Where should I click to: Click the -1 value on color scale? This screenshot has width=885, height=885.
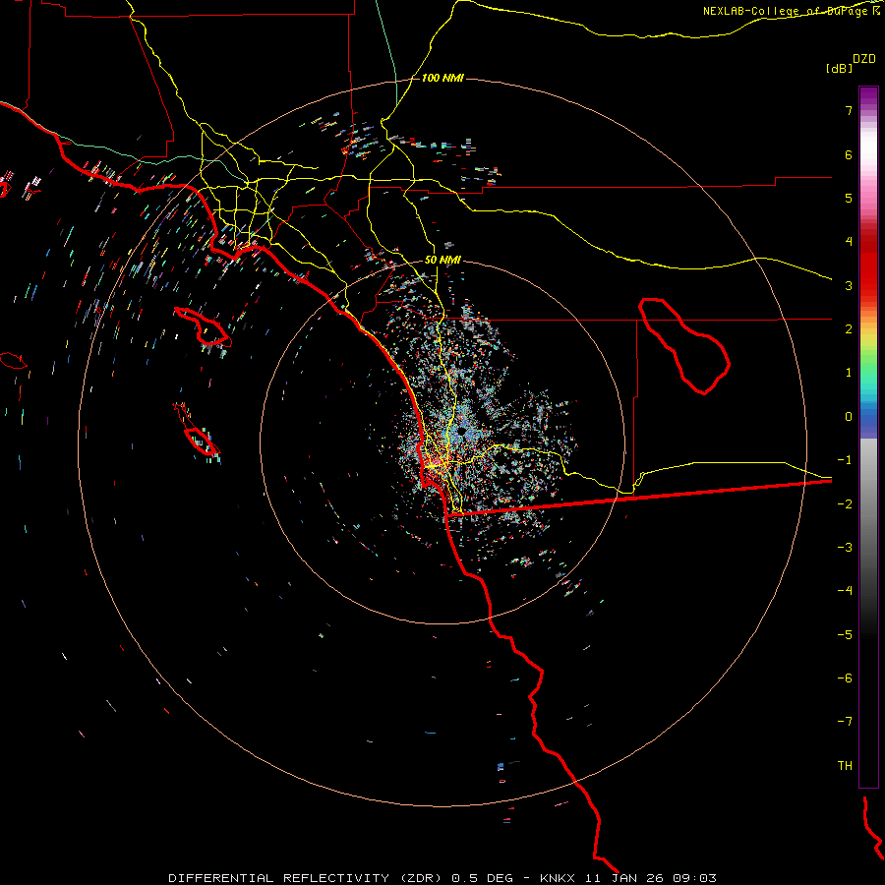[845, 460]
